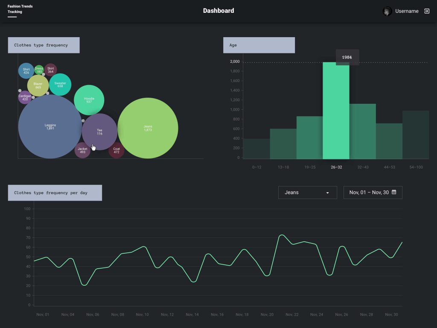Viewport: 437px width, 328px height.
Task: Click the Fashion Trends Tracking logo
Action: click(20, 9)
